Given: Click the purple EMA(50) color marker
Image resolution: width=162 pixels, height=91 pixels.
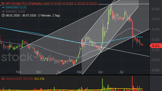Looking at the screenshot, I should pyautogui.click(x=3, y=11).
